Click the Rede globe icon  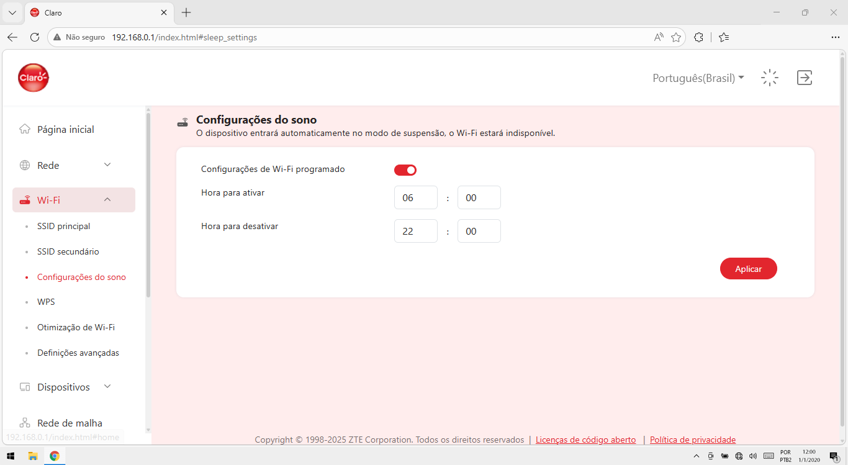(25, 165)
